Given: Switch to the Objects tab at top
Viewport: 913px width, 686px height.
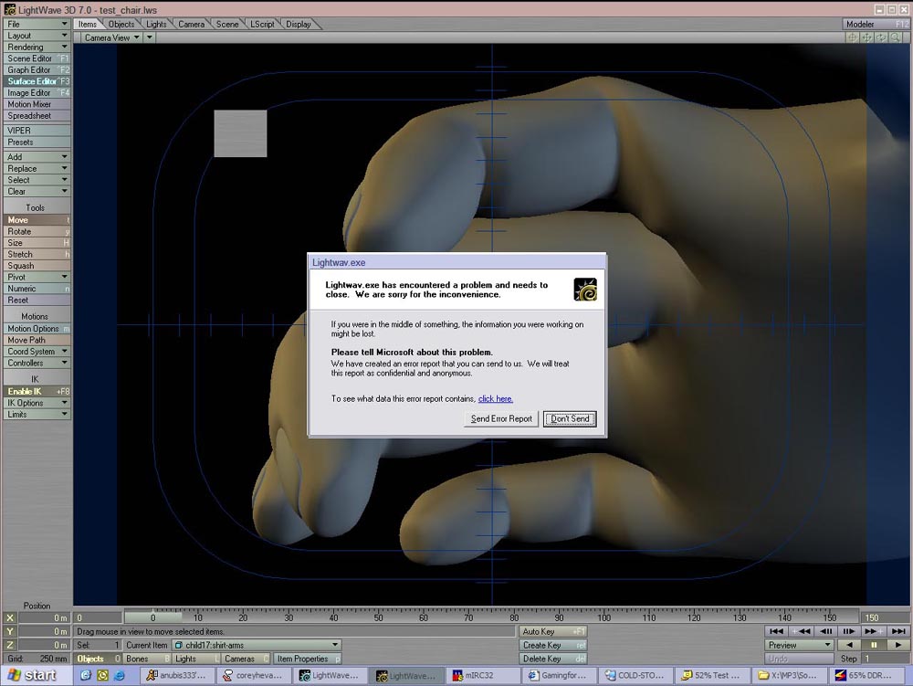Looking at the screenshot, I should tap(121, 24).
